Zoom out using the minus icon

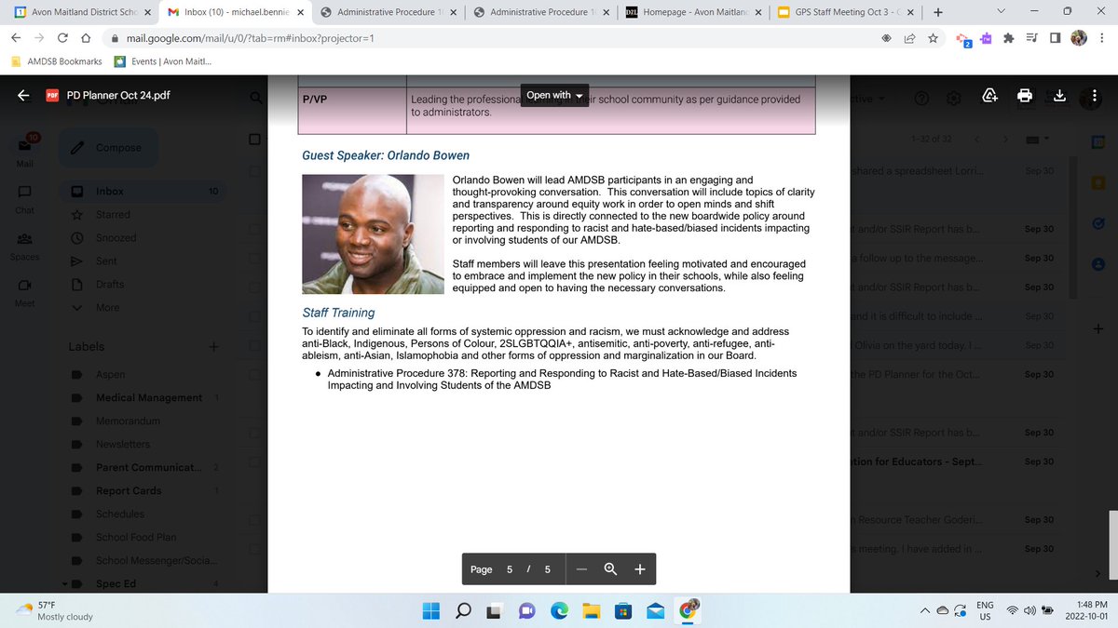coord(581,569)
